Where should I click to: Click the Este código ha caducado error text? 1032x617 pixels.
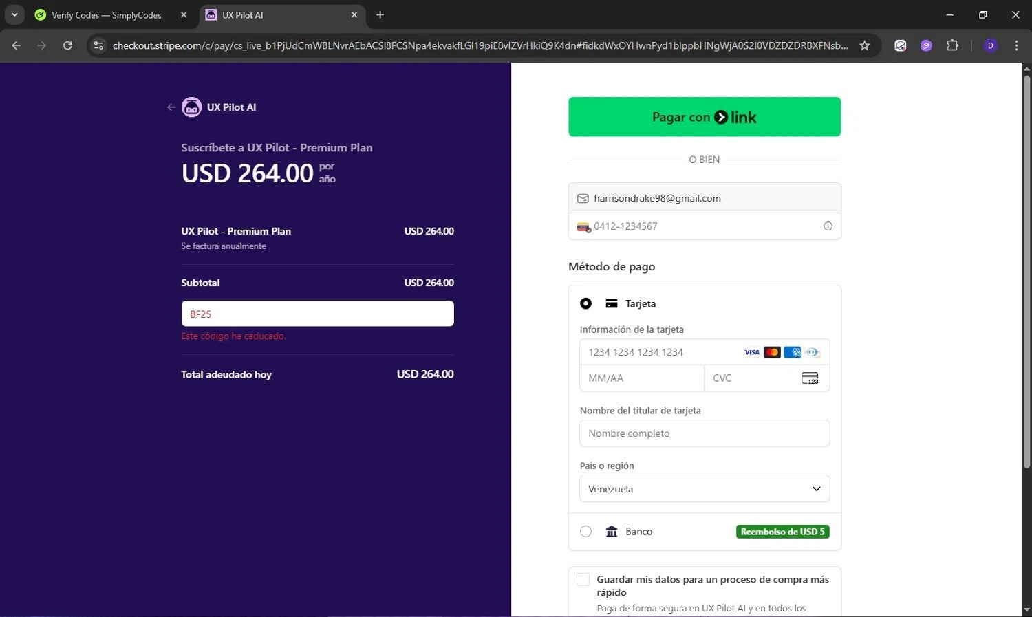pyautogui.click(x=233, y=336)
